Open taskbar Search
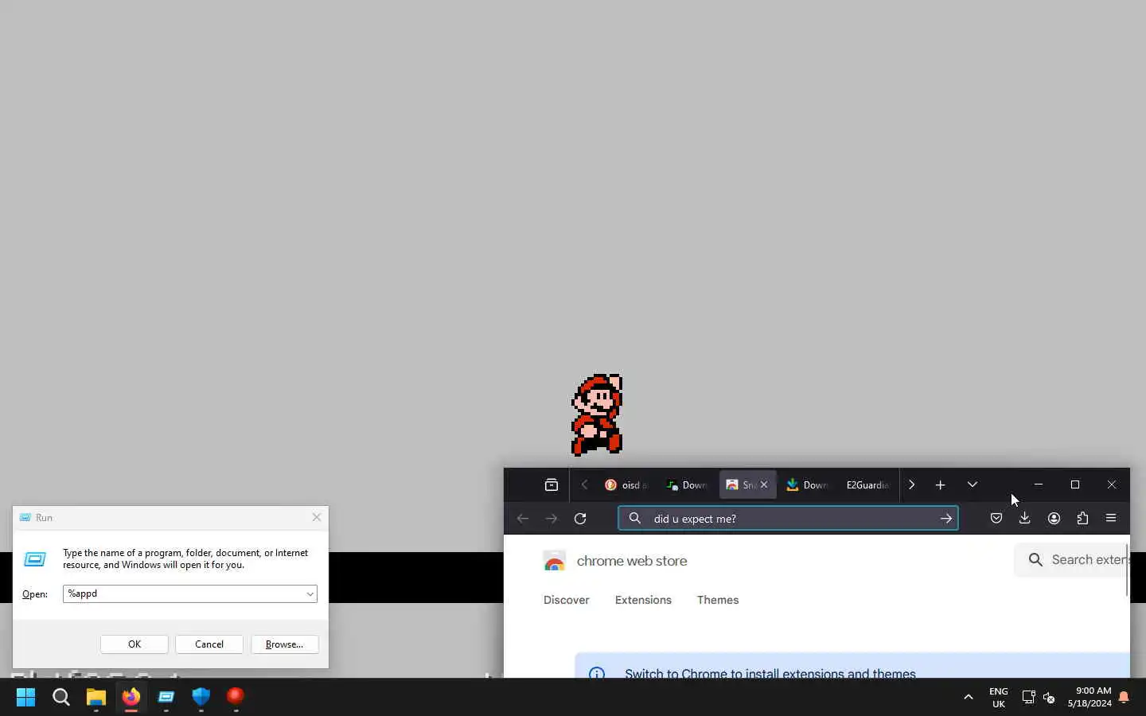 [61, 697]
